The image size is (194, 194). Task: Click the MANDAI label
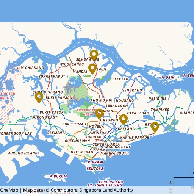[80, 72]
